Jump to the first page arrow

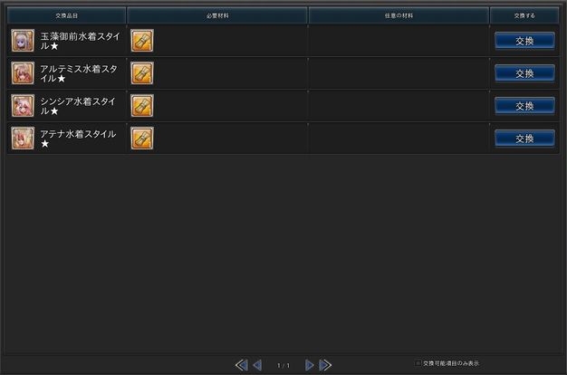tap(241, 365)
